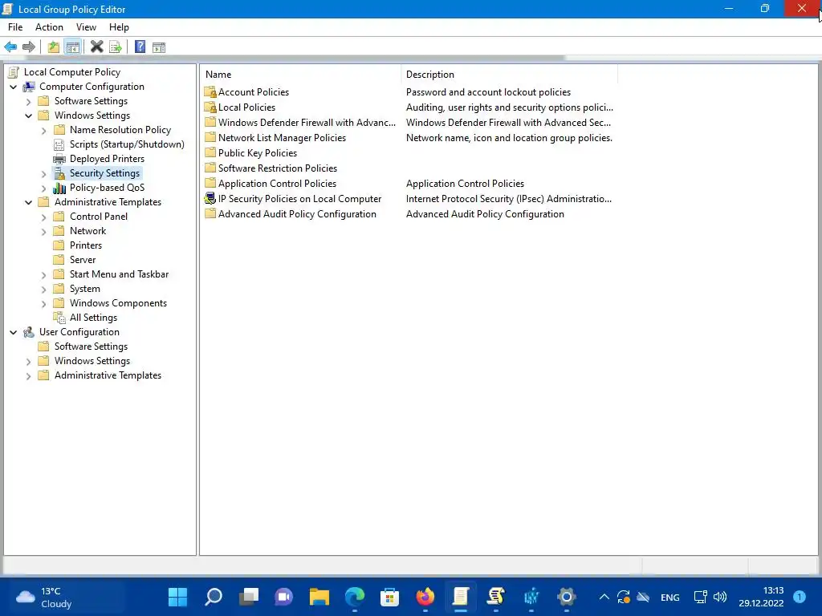The image size is (822, 616).
Task: Go up one level via folder icon
Action: [x=54, y=47]
